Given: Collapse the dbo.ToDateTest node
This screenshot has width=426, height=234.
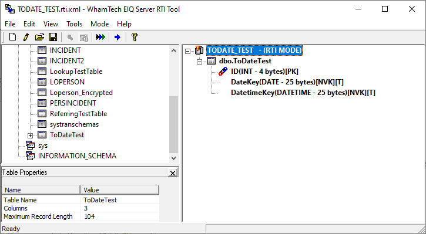Looking at the screenshot, I should [199, 62].
